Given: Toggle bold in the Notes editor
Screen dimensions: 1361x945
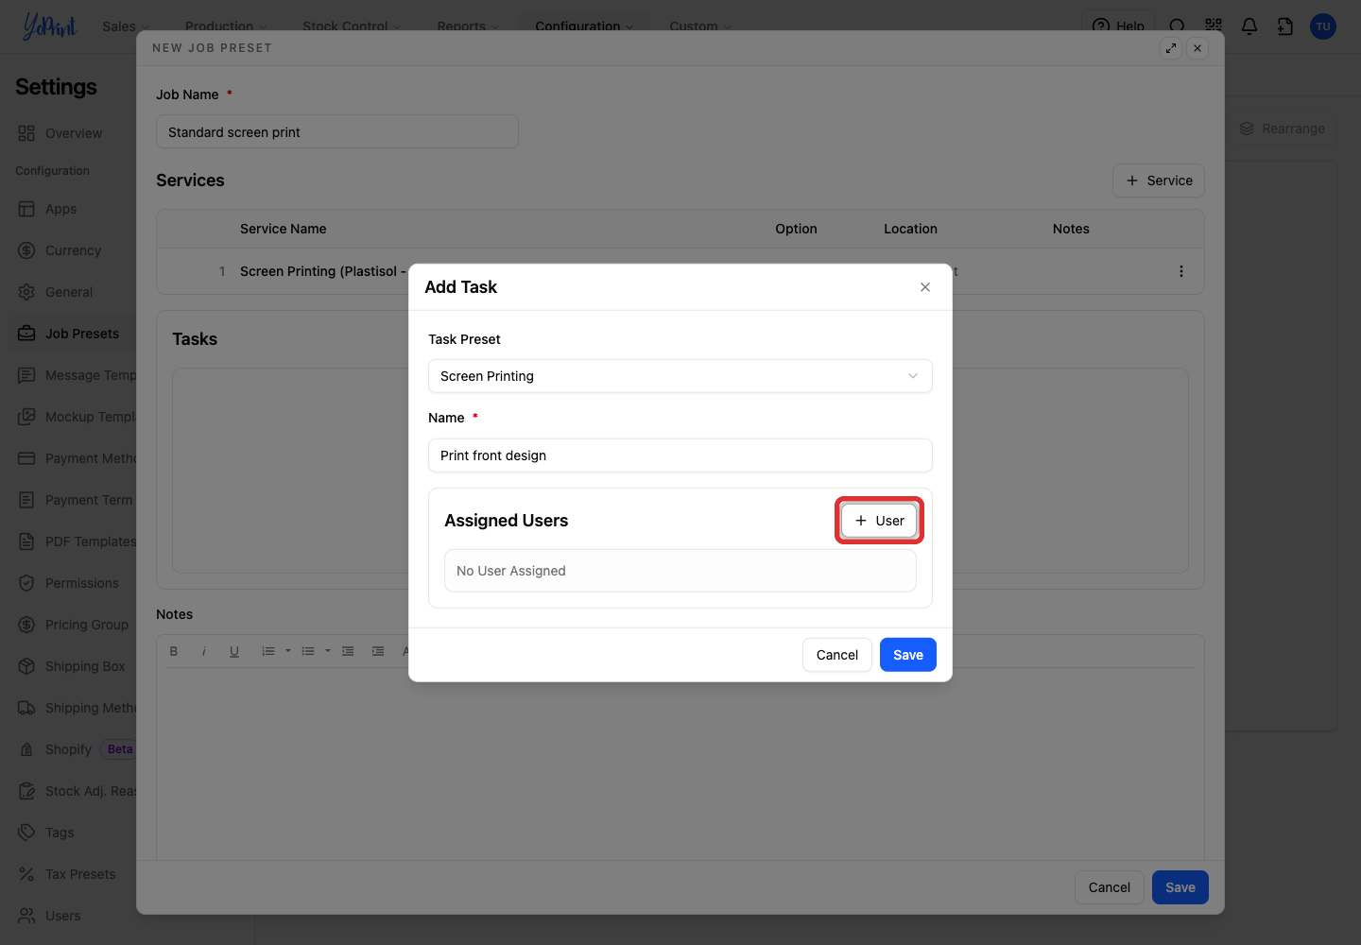Looking at the screenshot, I should (x=174, y=651).
